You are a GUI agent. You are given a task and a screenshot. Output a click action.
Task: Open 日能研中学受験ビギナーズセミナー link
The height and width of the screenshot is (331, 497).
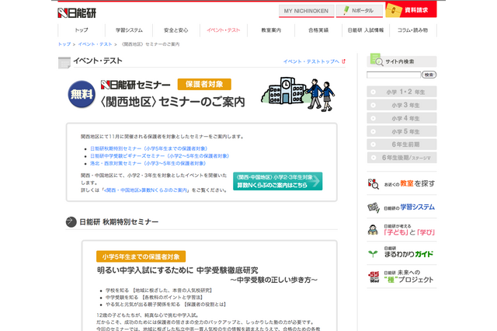click(159, 155)
